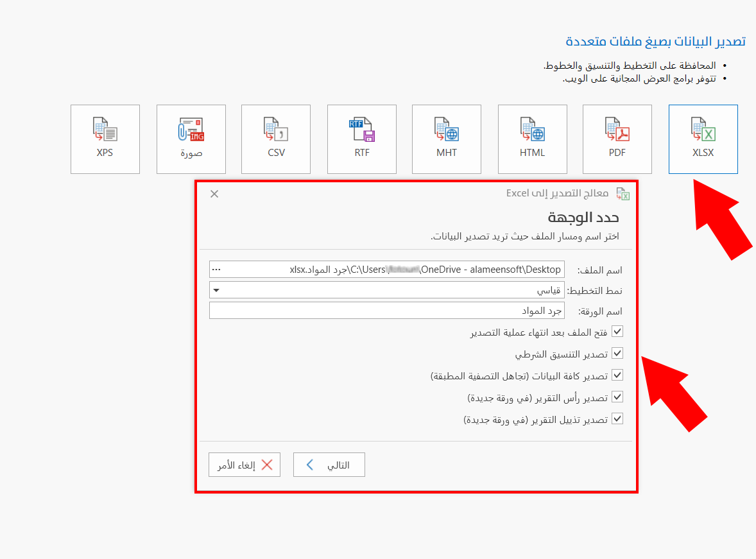The image size is (756, 559).
Task: Uncheck تصدير كافة البيانات checkbox
Action: (617, 375)
